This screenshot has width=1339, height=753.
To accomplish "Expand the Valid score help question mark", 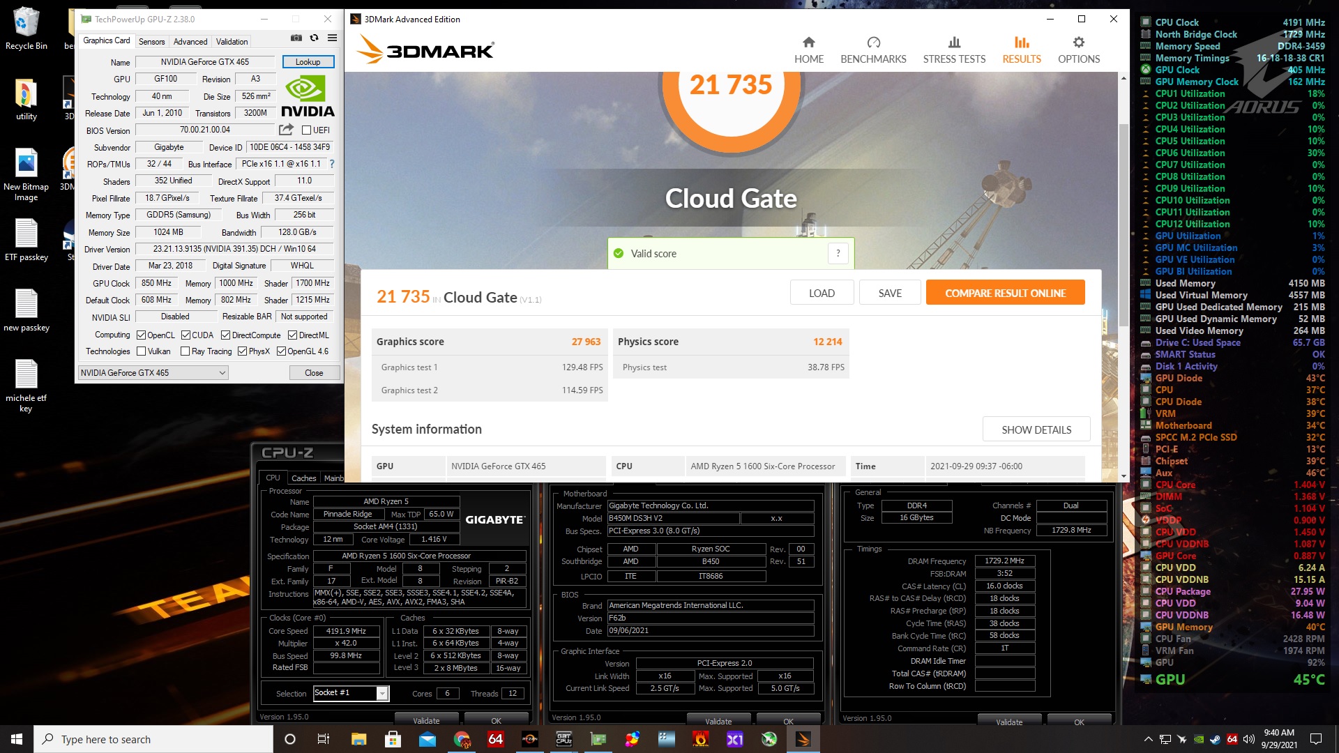I will tap(838, 254).
